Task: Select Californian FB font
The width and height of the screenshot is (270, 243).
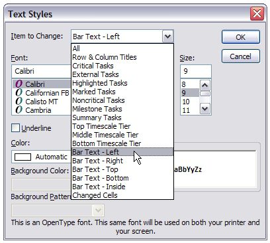Action: click(42, 93)
